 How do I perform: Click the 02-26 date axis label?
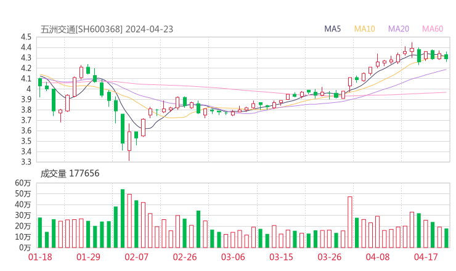click(185, 257)
